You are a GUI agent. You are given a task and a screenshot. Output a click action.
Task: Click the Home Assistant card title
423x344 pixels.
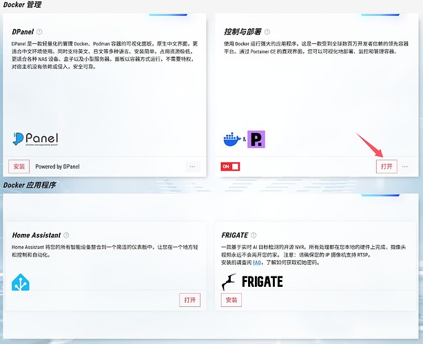click(x=37, y=235)
